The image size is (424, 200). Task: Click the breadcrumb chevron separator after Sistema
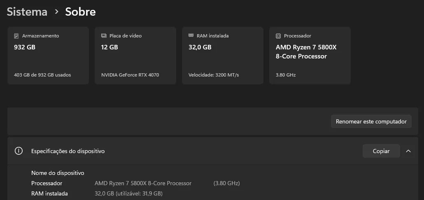tap(56, 12)
